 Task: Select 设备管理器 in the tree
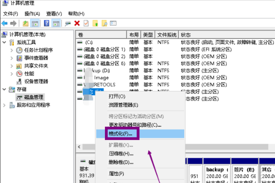point(36,81)
